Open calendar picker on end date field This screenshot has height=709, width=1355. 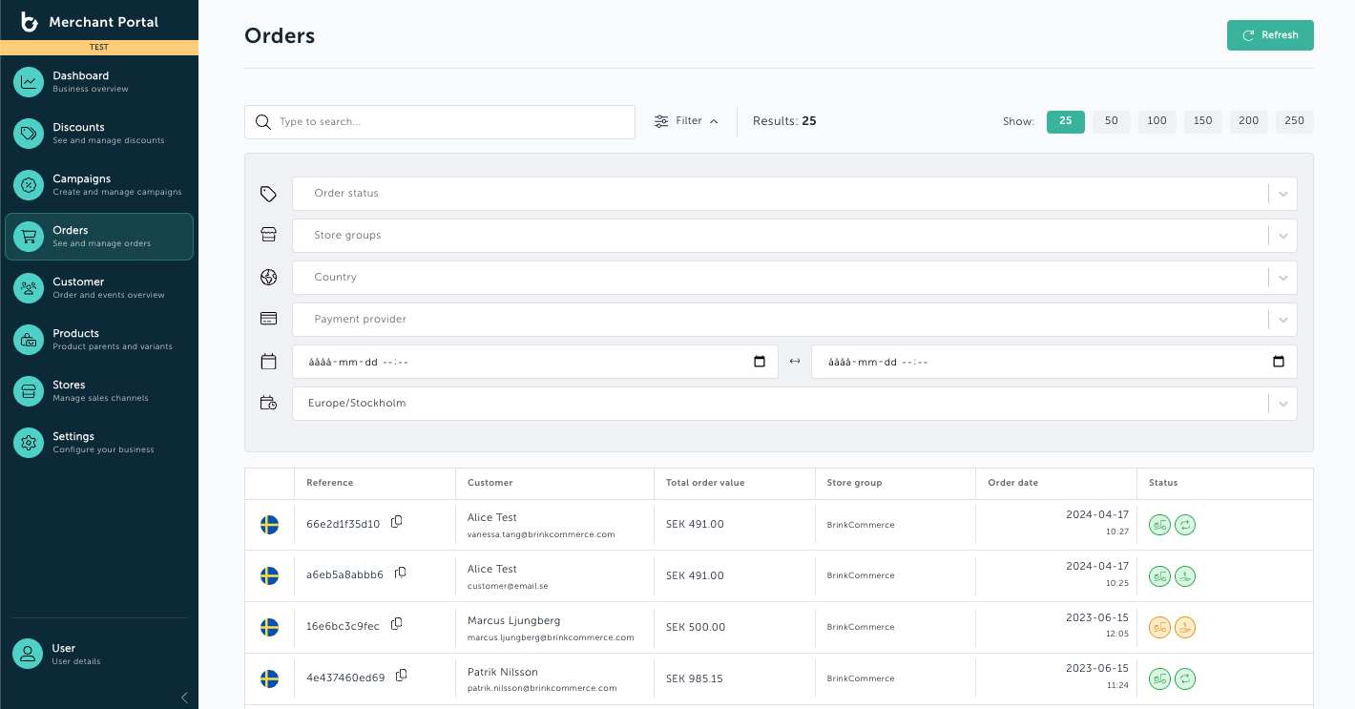click(1279, 362)
